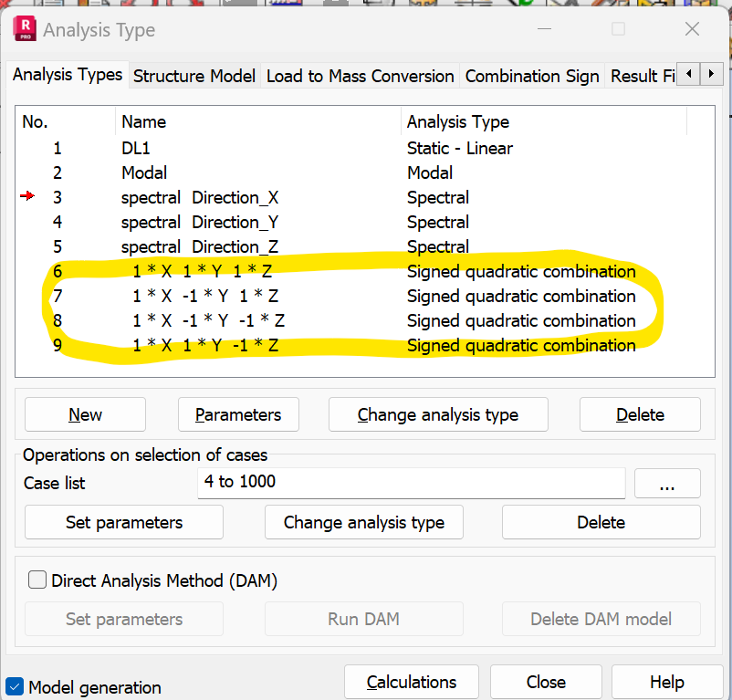Click the Robot R PRO logo icon
This screenshot has height=700, width=732.
coord(25,29)
